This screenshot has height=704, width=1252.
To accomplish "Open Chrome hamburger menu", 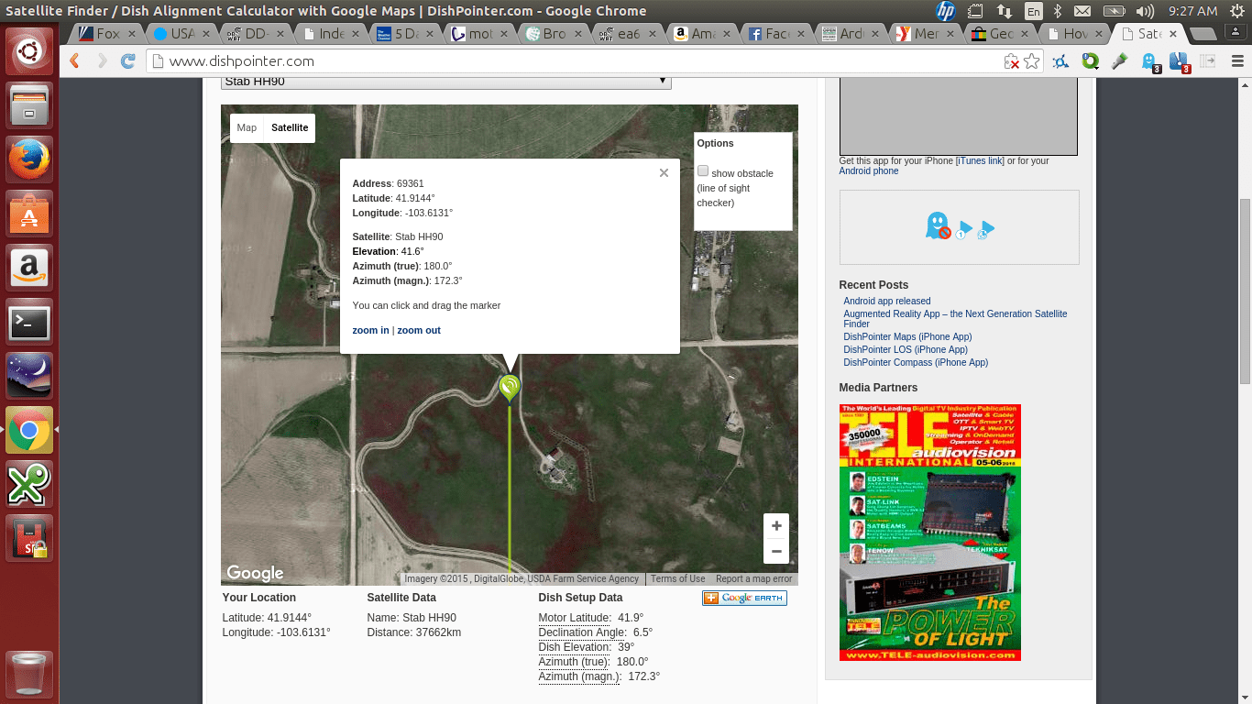I will (1237, 61).
